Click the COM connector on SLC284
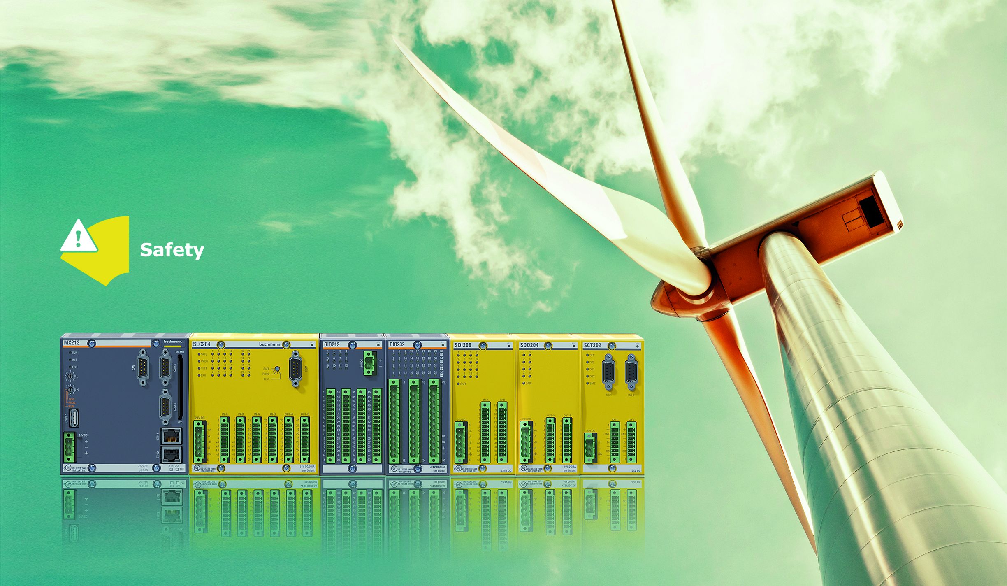This screenshot has height=586, width=1007. [295, 369]
